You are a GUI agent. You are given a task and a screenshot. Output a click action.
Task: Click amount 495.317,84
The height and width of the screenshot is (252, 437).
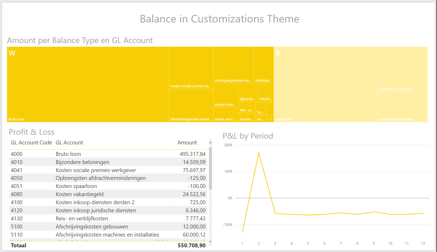tap(193, 154)
